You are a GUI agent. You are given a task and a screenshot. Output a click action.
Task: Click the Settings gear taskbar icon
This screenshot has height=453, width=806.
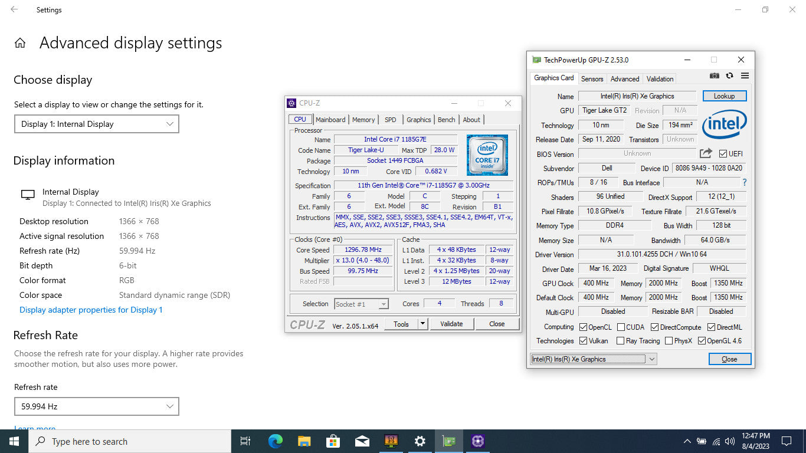(420, 441)
